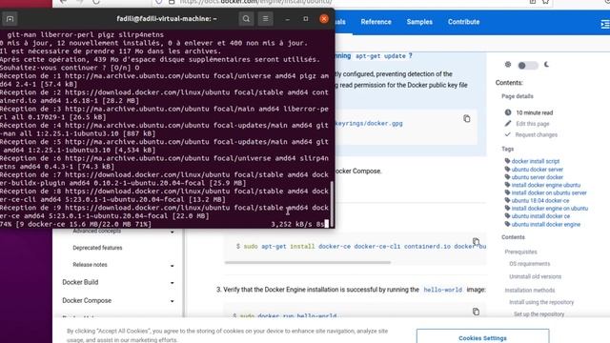The height and width of the screenshot is (343, 610).
Task: Open the ubuntu install docker ce tag
Action: click(540, 216)
